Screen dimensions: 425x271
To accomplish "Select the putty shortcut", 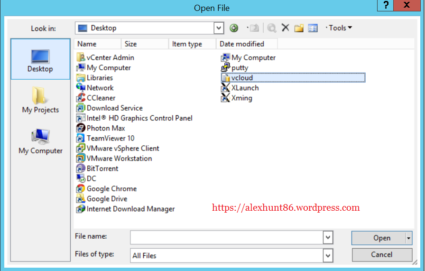I will (x=240, y=68).
